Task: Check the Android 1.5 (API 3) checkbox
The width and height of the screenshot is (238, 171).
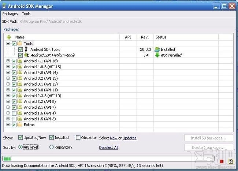Action: 14,119
